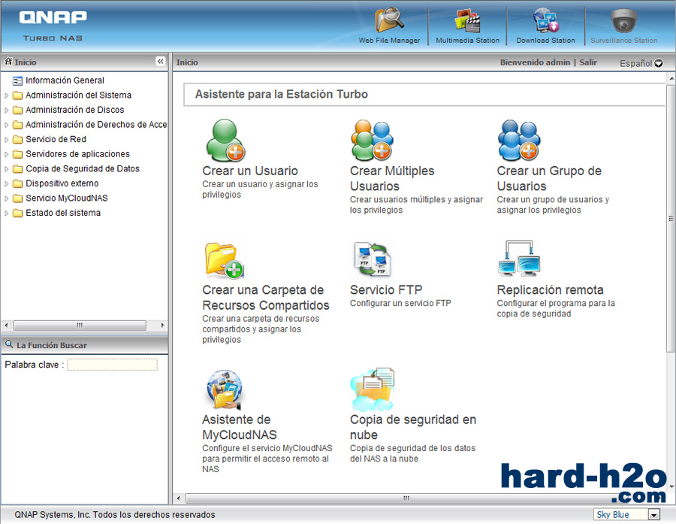Click the Crear un Grupo de Usuarios icon
Image resolution: width=676 pixels, height=524 pixels.
(x=519, y=141)
